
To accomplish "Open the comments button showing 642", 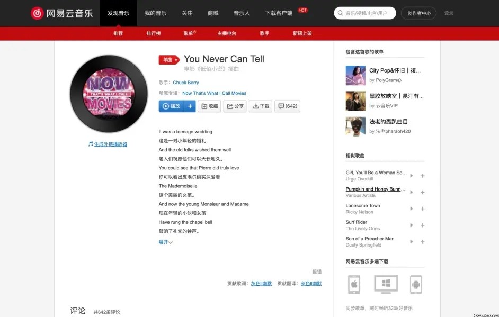I will coord(287,106).
